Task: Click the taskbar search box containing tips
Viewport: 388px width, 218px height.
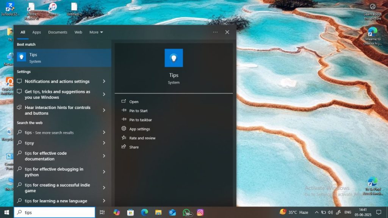Action: 55,212
